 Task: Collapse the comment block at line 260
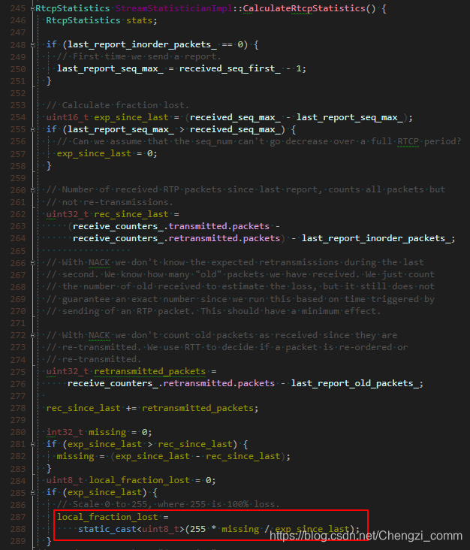coord(32,189)
